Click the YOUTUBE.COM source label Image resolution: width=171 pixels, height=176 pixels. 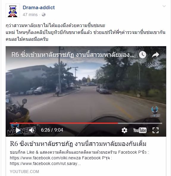click(x=24, y=172)
